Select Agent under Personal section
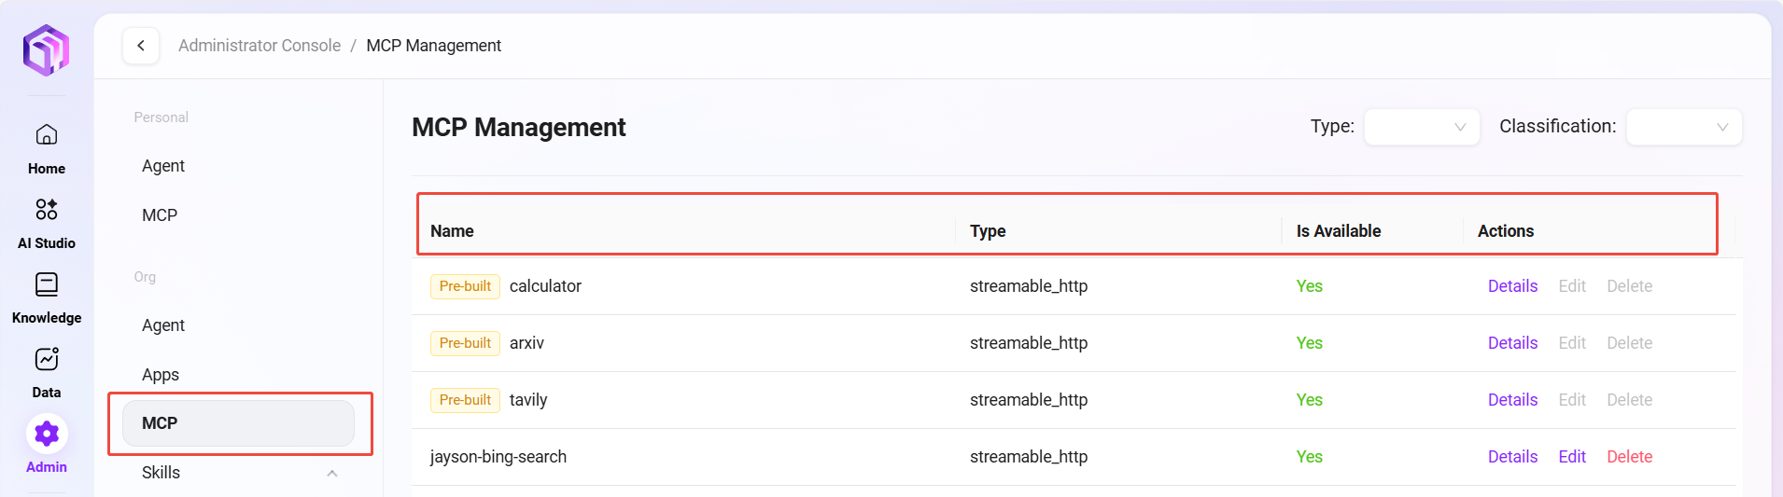 (163, 166)
